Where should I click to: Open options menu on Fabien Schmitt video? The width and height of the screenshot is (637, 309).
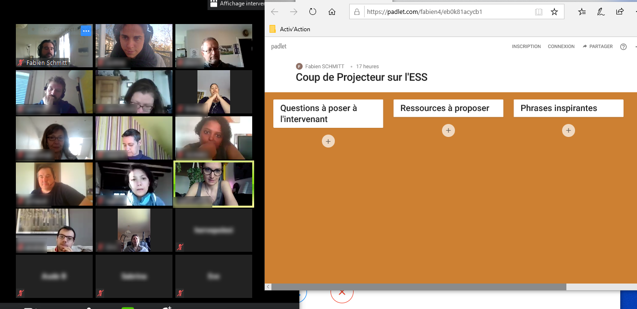tap(86, 31)
